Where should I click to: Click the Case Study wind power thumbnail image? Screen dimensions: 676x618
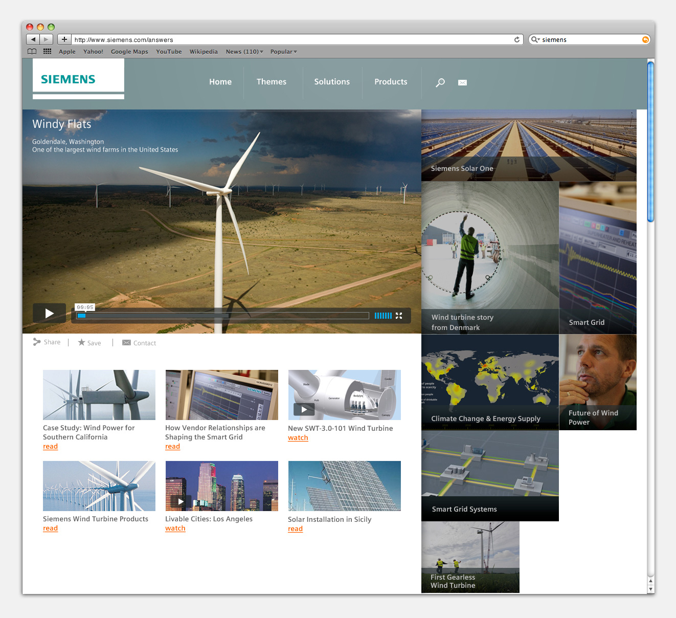coord(99,395)
